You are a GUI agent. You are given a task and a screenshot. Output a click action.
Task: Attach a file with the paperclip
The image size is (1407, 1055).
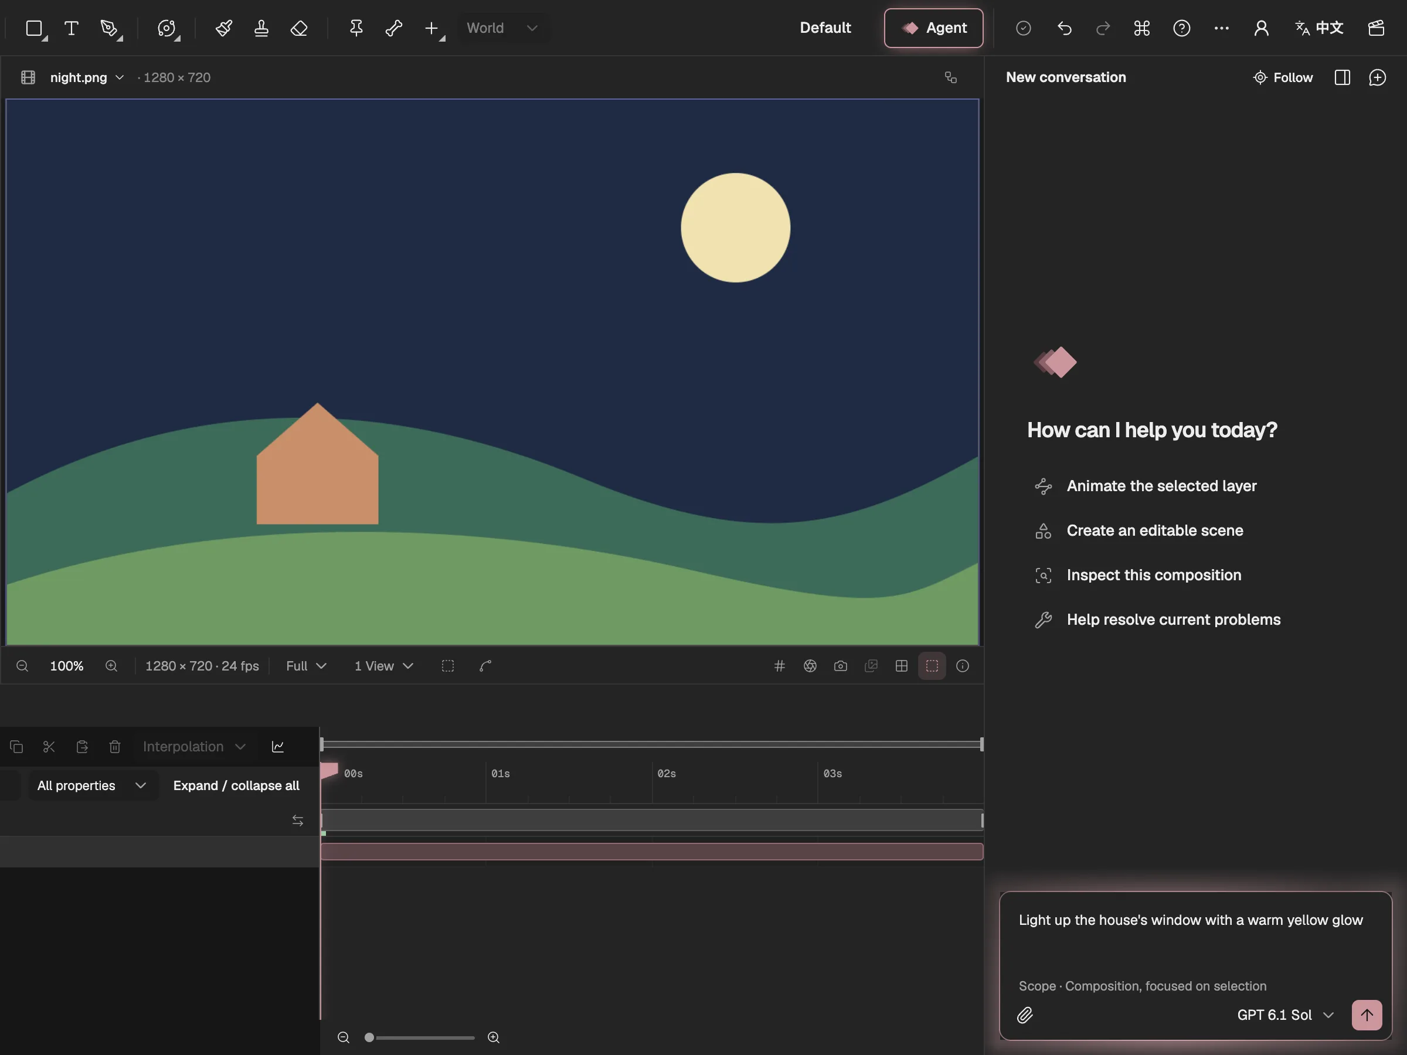pos(1025,1015)
